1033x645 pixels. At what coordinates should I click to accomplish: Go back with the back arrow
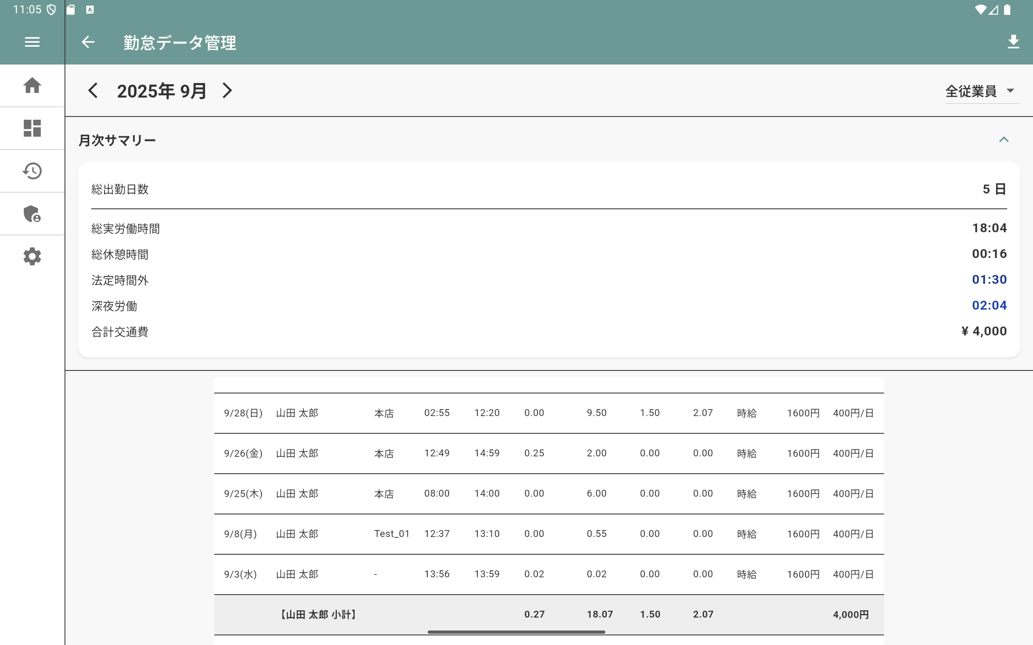pyautogui.click(x=88, y=42)
